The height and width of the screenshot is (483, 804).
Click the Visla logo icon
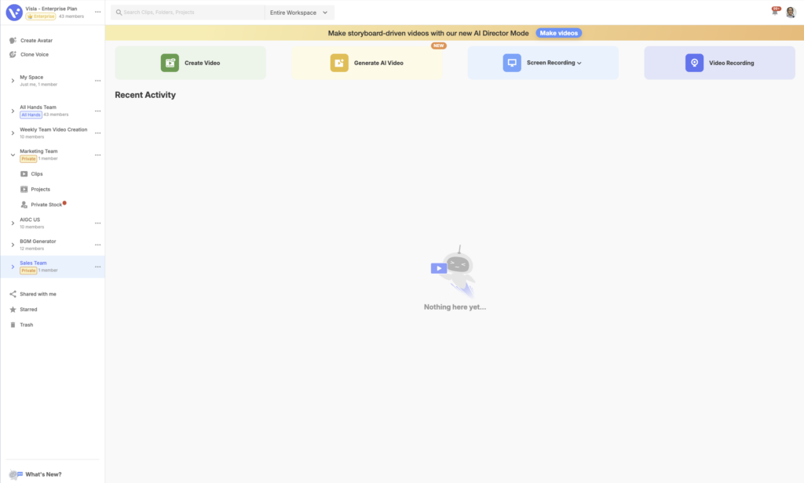[14, 12]
